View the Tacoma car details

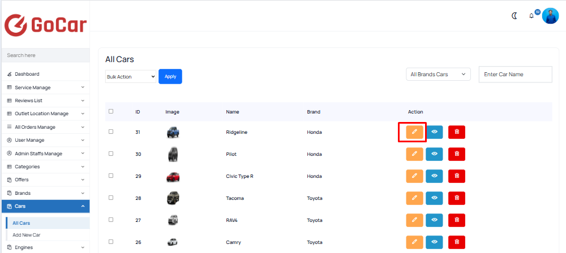pyautogui.click(x=434, y=198)
